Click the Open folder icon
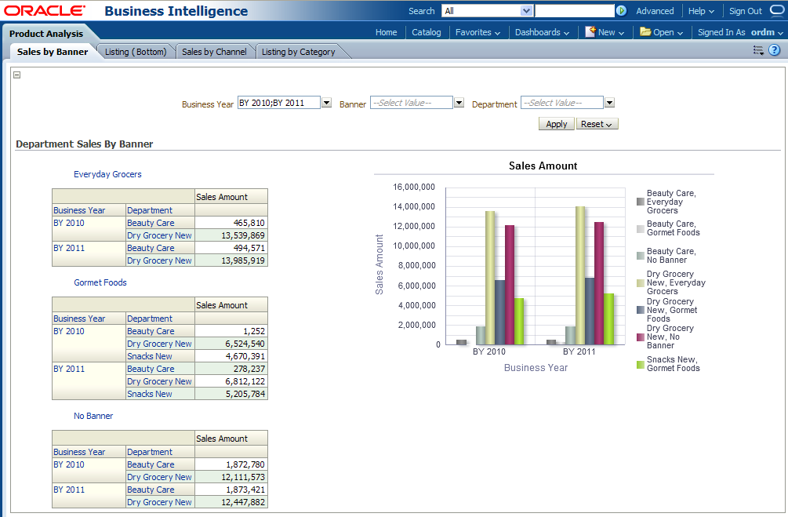The image size is (788, 517). point(645,32)
